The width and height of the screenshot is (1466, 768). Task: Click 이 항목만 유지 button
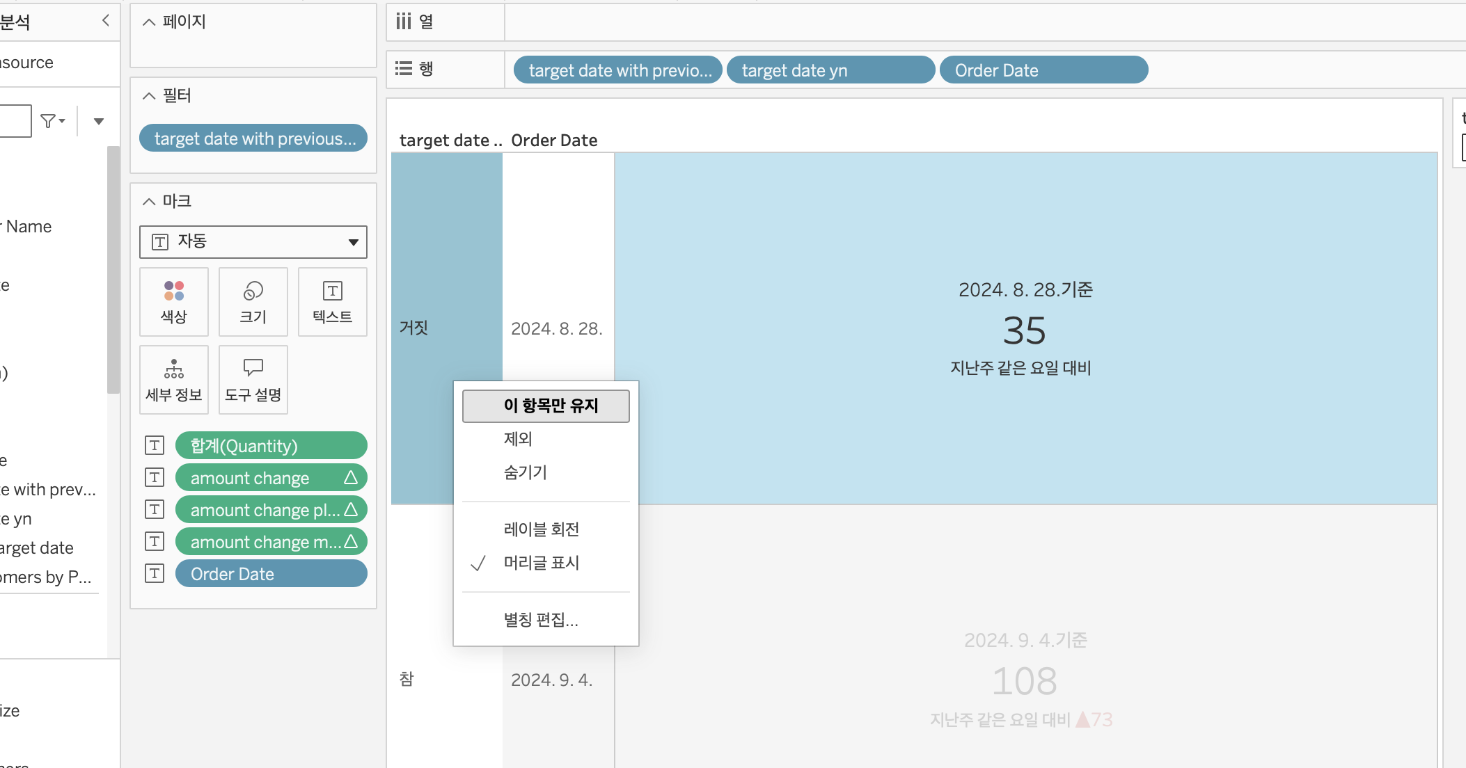(546, 406)
